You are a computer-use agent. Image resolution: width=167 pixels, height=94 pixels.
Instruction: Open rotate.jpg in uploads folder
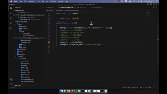26,77
